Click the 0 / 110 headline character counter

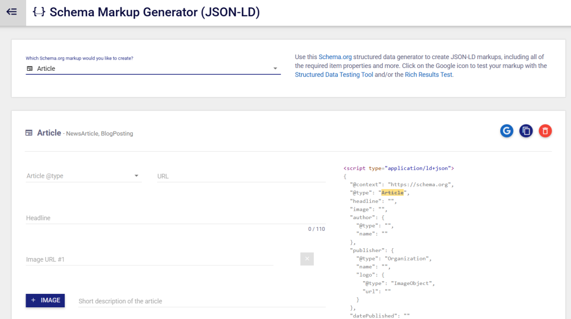pos(317,229)
